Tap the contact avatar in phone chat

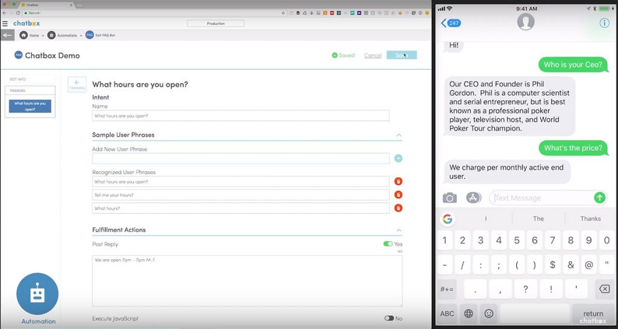point(526,22)
